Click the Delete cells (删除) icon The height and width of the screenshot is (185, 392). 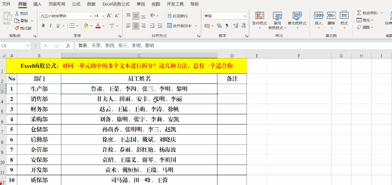click(331, 16)
